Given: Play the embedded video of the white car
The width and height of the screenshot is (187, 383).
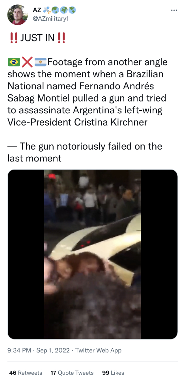Looking at the screenshot, I should (93, 254).
